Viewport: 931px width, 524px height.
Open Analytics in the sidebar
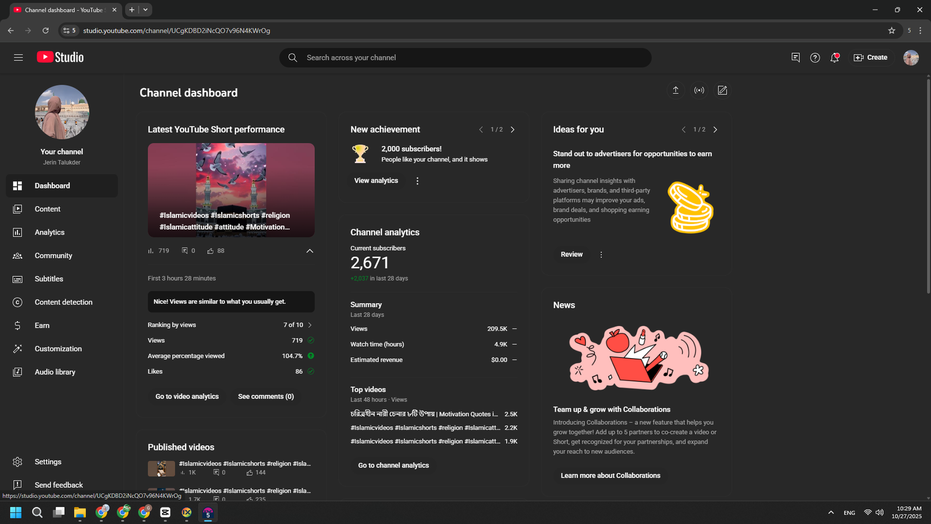(49, 232)
